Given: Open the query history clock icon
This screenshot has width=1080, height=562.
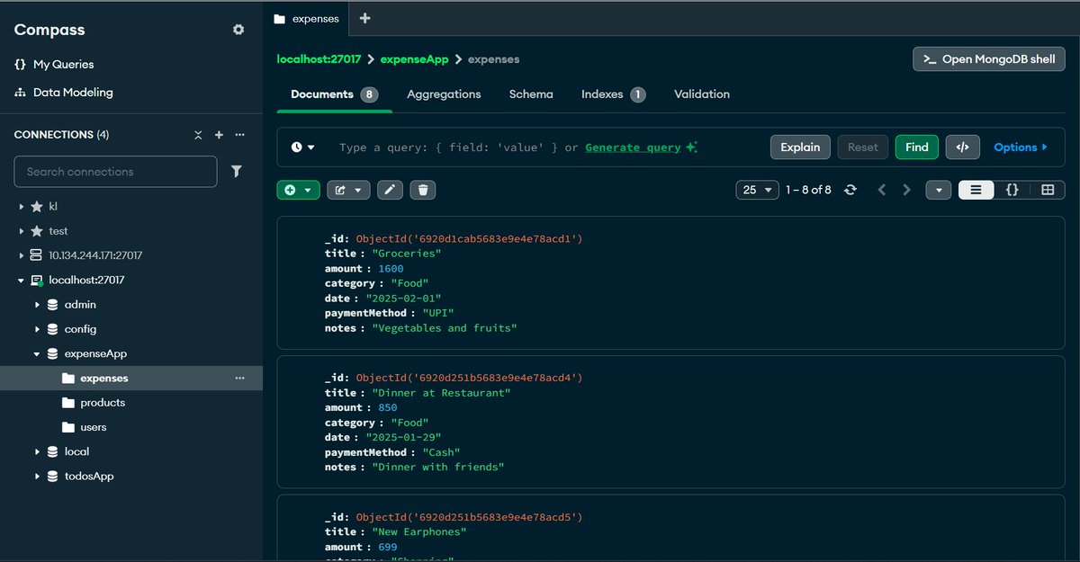Looking at the screenshot, I should [x=299, y=147].
